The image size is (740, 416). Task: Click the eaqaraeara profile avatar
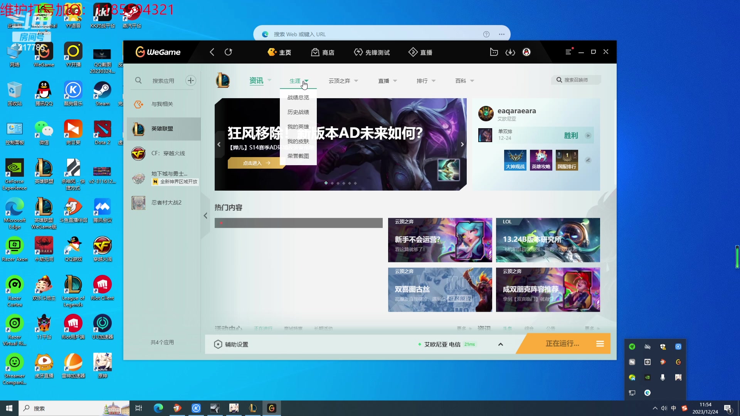pos(486,114)
